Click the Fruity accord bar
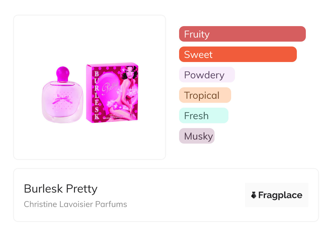The height and width of the screenshot is (235, 332). (x=242, y=34)
